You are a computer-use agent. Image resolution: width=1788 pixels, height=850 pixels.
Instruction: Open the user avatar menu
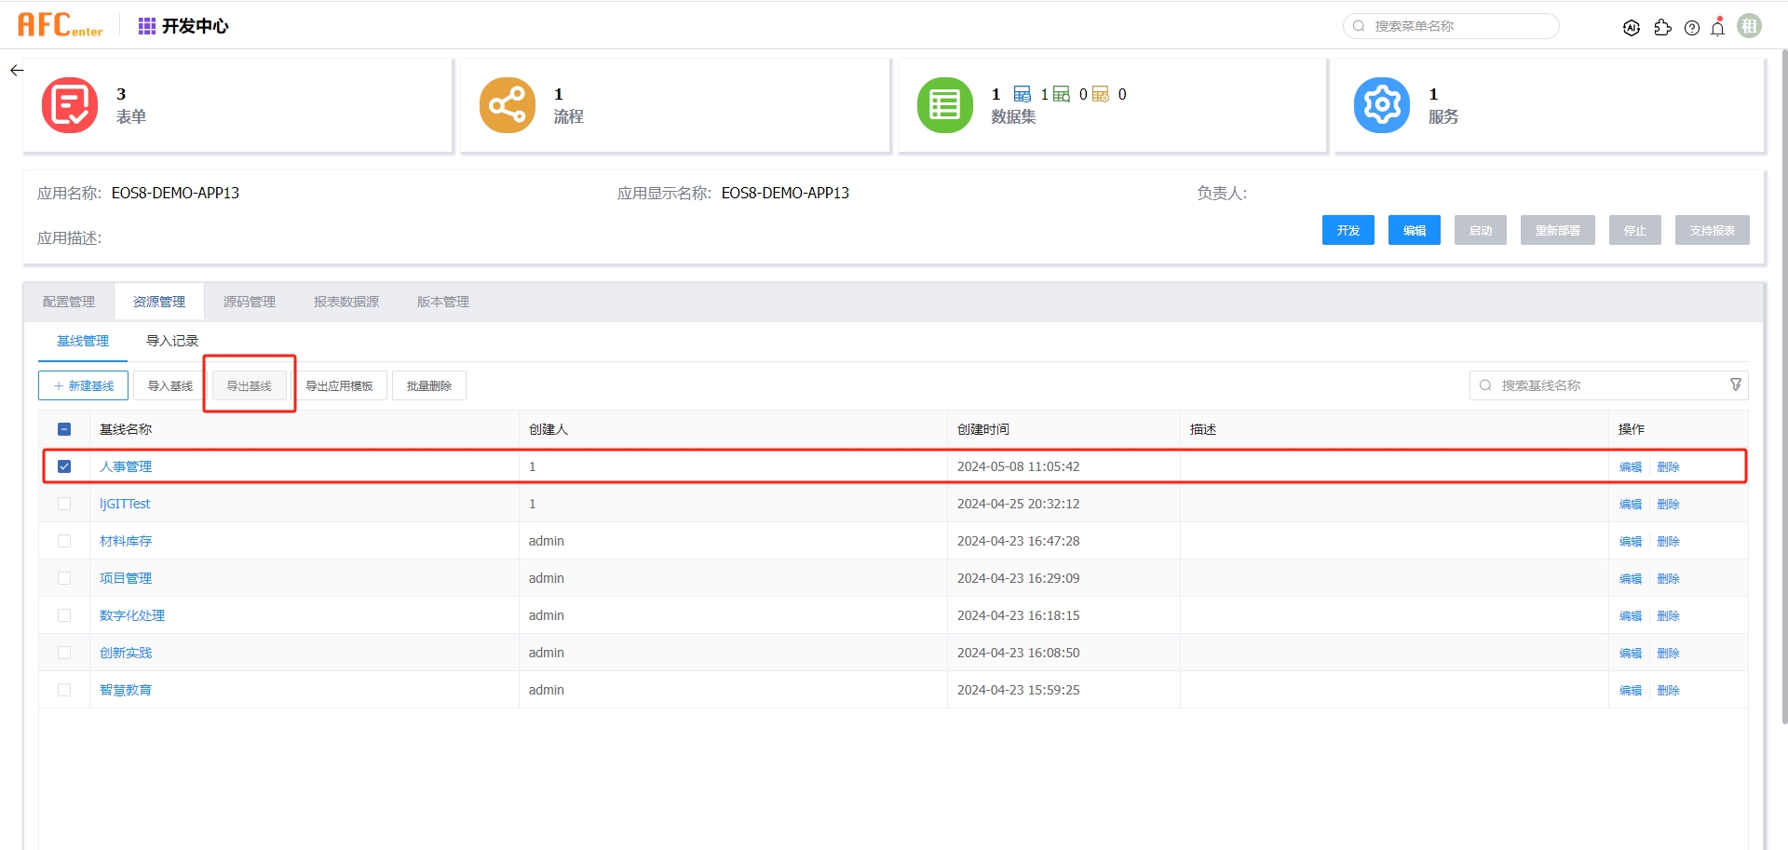(1750, 26)
